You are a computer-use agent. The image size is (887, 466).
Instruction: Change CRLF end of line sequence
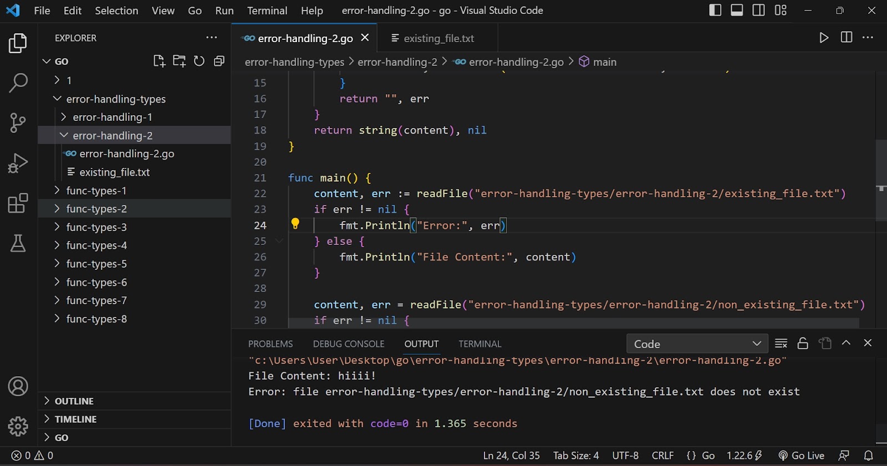(x=663, y=455)
